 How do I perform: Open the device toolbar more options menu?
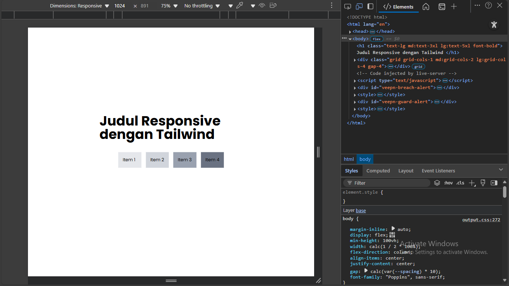332,6
